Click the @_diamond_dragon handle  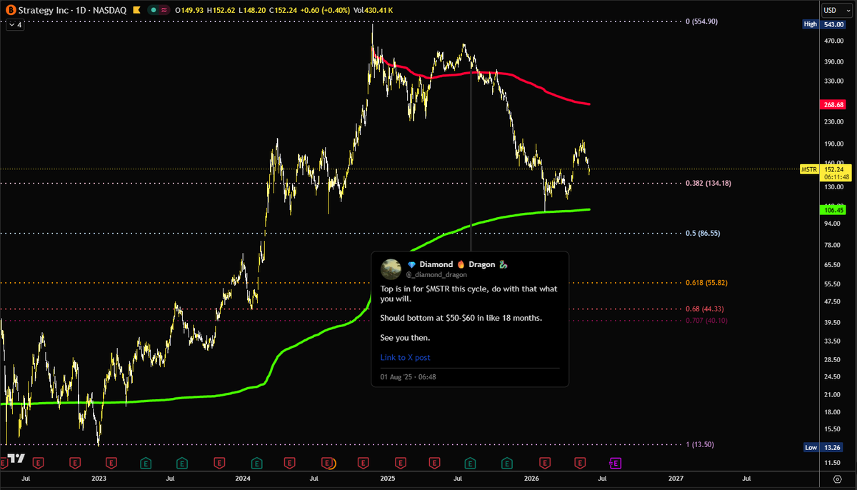[x=436, y=274]
